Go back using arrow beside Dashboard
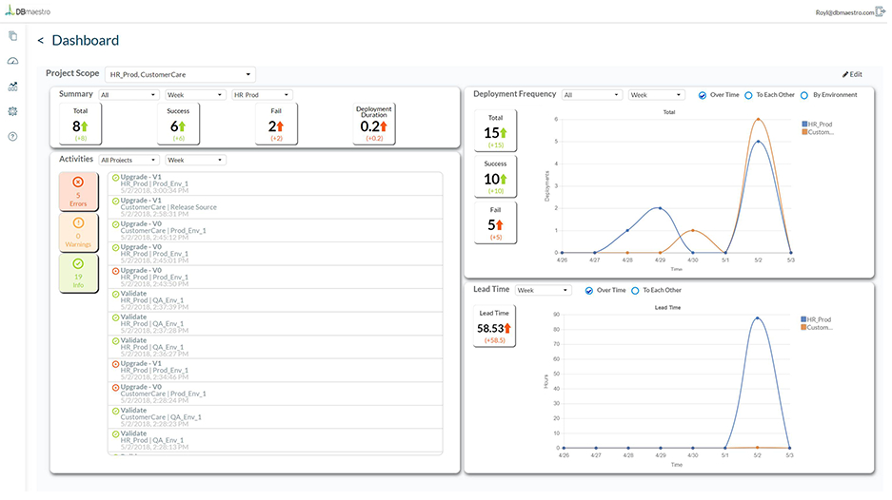The width and height of the screenshot is (892, 500). click(40, 40)
